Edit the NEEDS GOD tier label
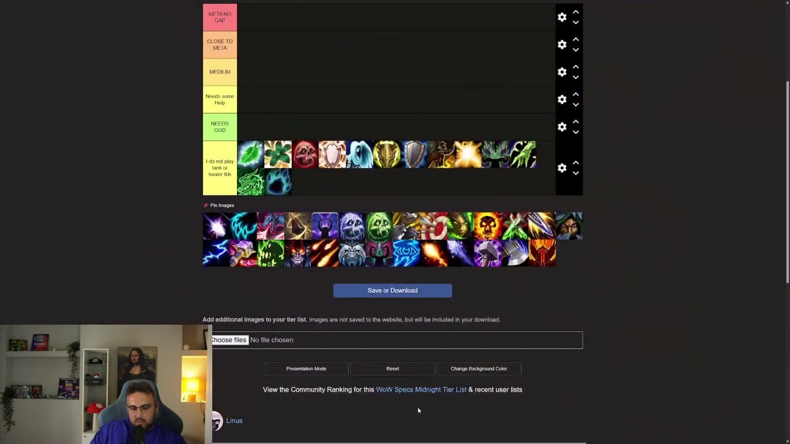 click(220, 126)
